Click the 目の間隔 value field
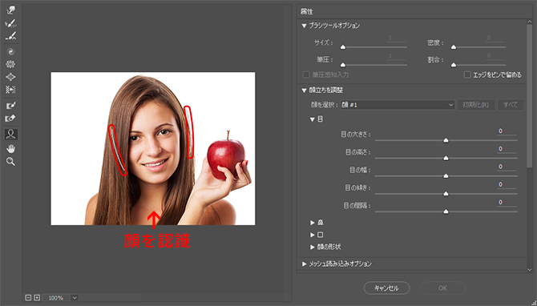 [507, 203]
